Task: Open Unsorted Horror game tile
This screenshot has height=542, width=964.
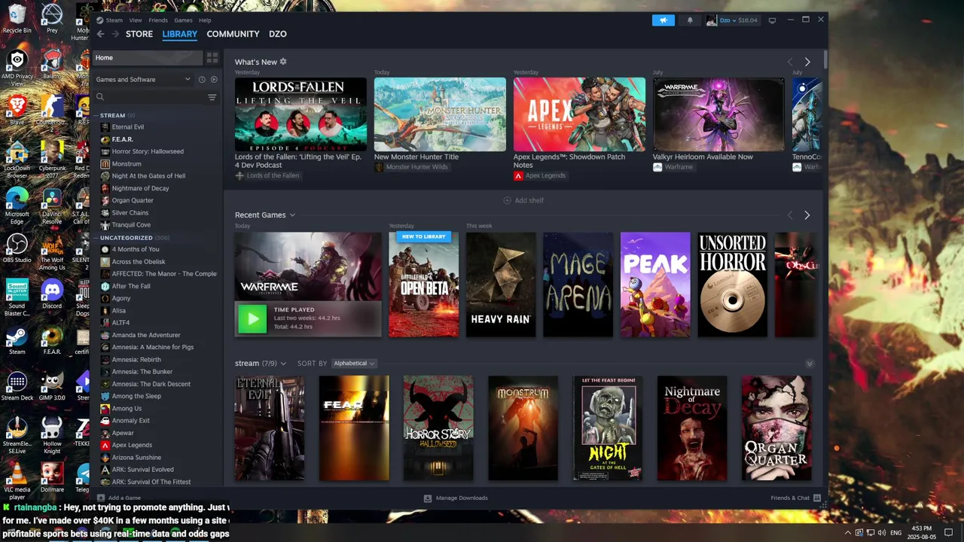Action: click(x=732, y=285)
